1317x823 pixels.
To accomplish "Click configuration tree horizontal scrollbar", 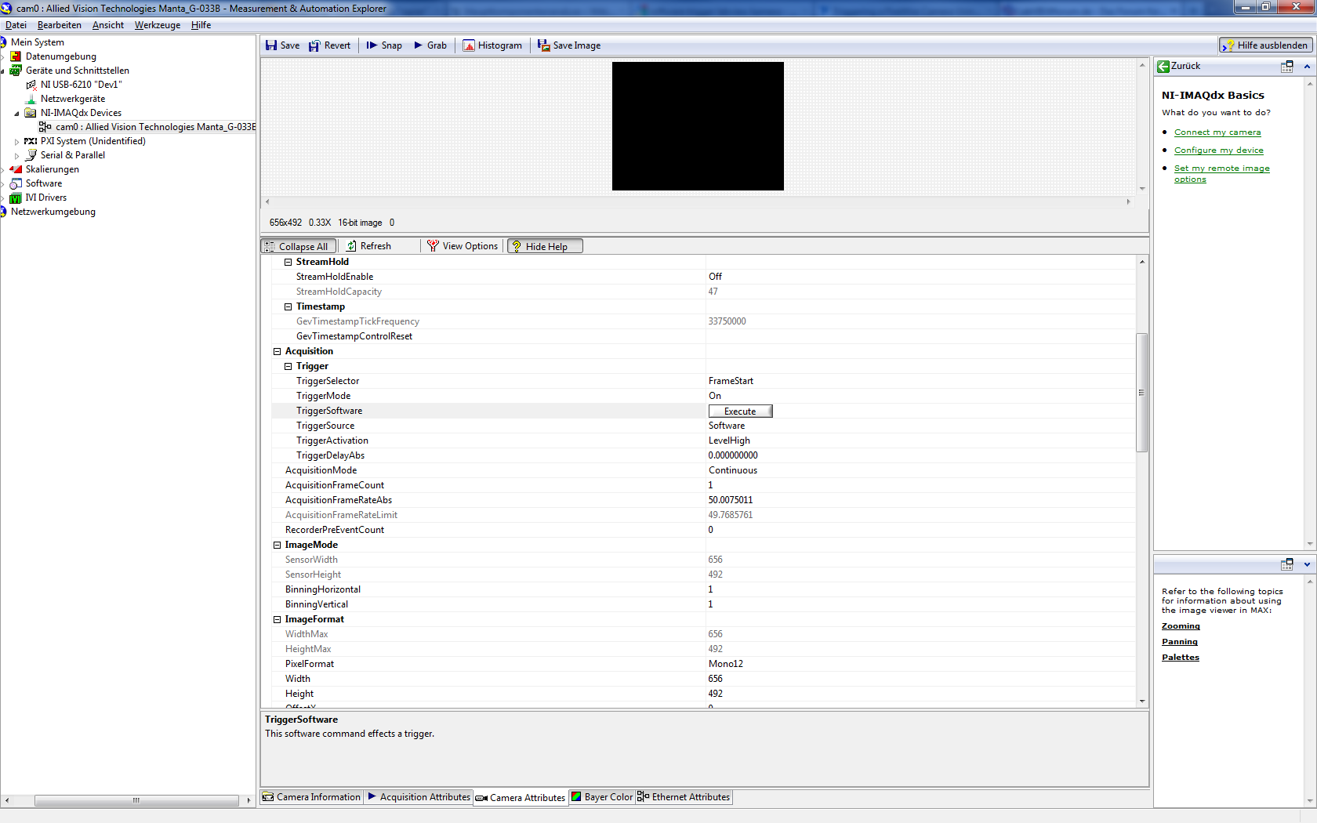I will (136, 800).
